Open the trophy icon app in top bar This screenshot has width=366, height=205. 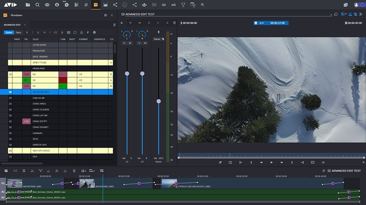click(x=183, y=4)
